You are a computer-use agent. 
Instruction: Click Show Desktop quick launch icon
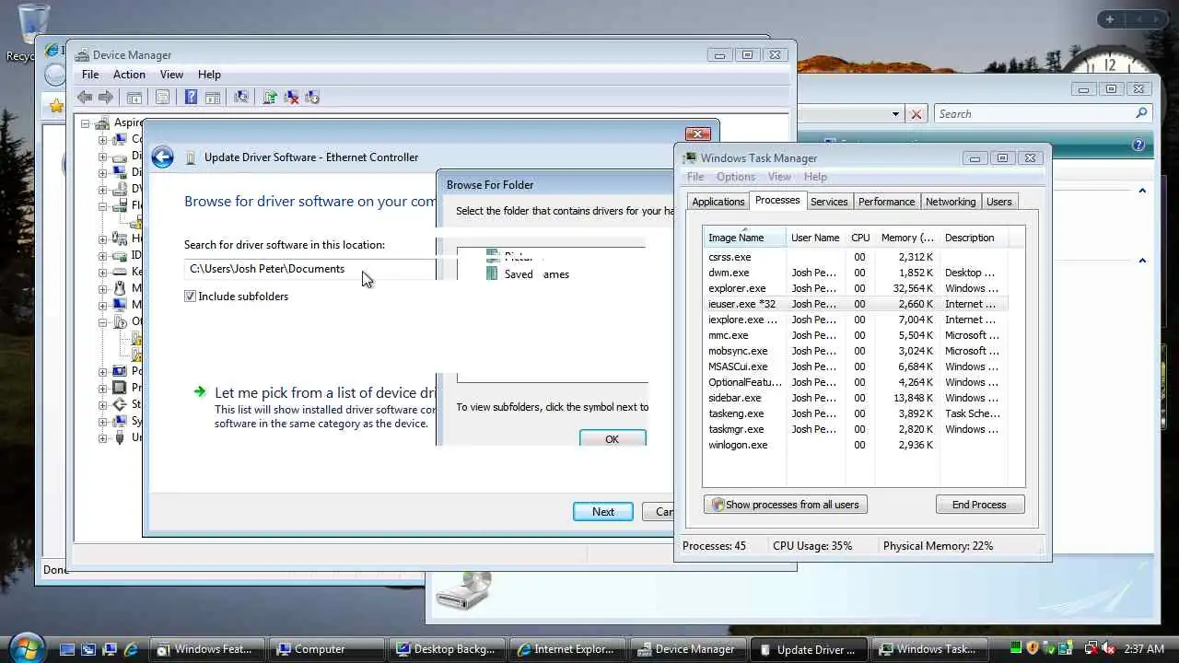pos(67,649)
